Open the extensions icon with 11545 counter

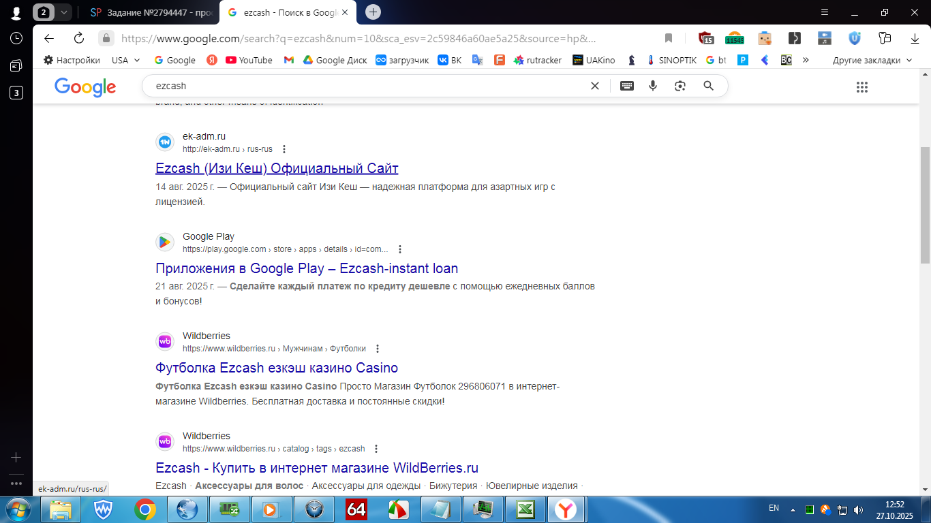[x=734, y=38]
